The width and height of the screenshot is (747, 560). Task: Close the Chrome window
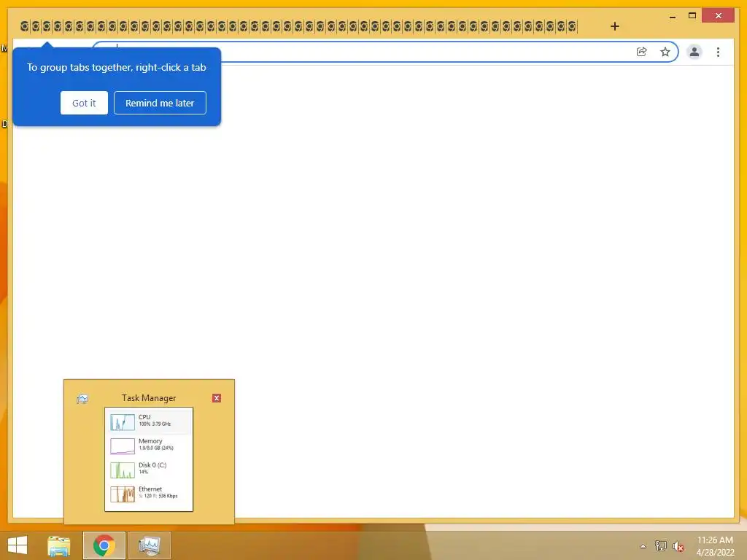pos(719,16)
